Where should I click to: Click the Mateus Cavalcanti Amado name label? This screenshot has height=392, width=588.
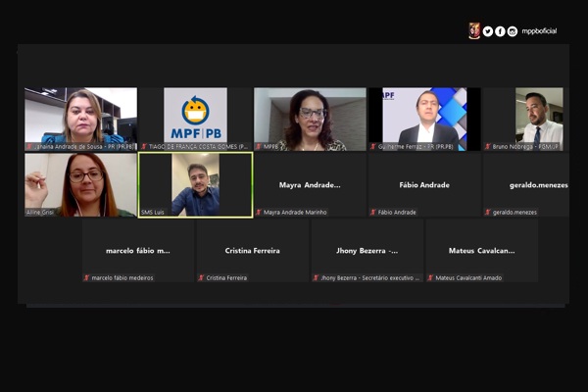[x=468, y=278]
